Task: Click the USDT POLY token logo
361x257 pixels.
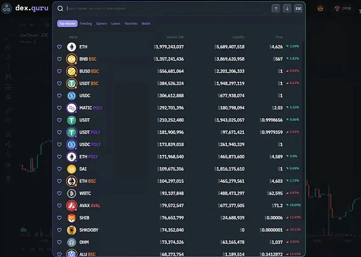Action: (72, 132)
